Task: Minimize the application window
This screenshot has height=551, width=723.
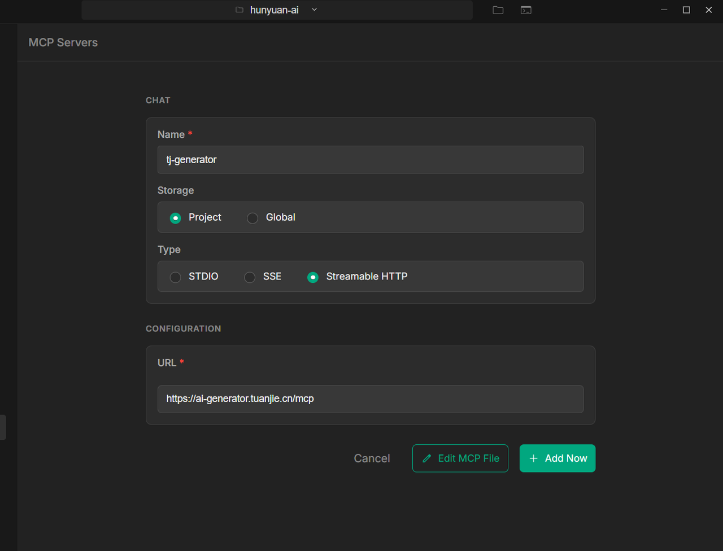Action: tap(664, 10)
